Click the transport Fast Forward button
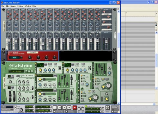This screenshot has width=158, height=114. pyautogui.click(x=59, y=108)
